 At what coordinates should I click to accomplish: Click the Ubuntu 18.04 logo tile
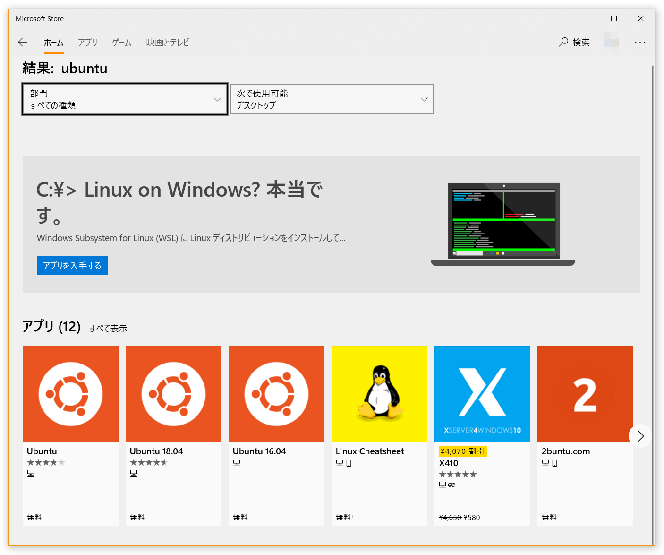click(x=173, y=394)
